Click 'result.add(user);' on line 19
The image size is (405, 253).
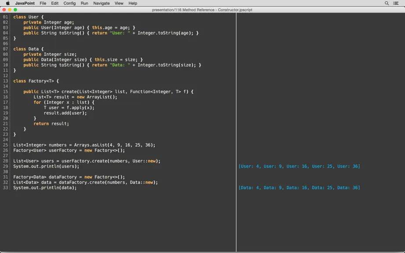(x=65, y=113)
